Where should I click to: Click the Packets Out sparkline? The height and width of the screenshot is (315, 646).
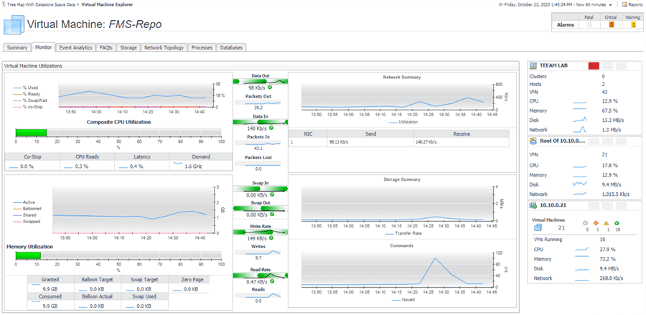258,102
